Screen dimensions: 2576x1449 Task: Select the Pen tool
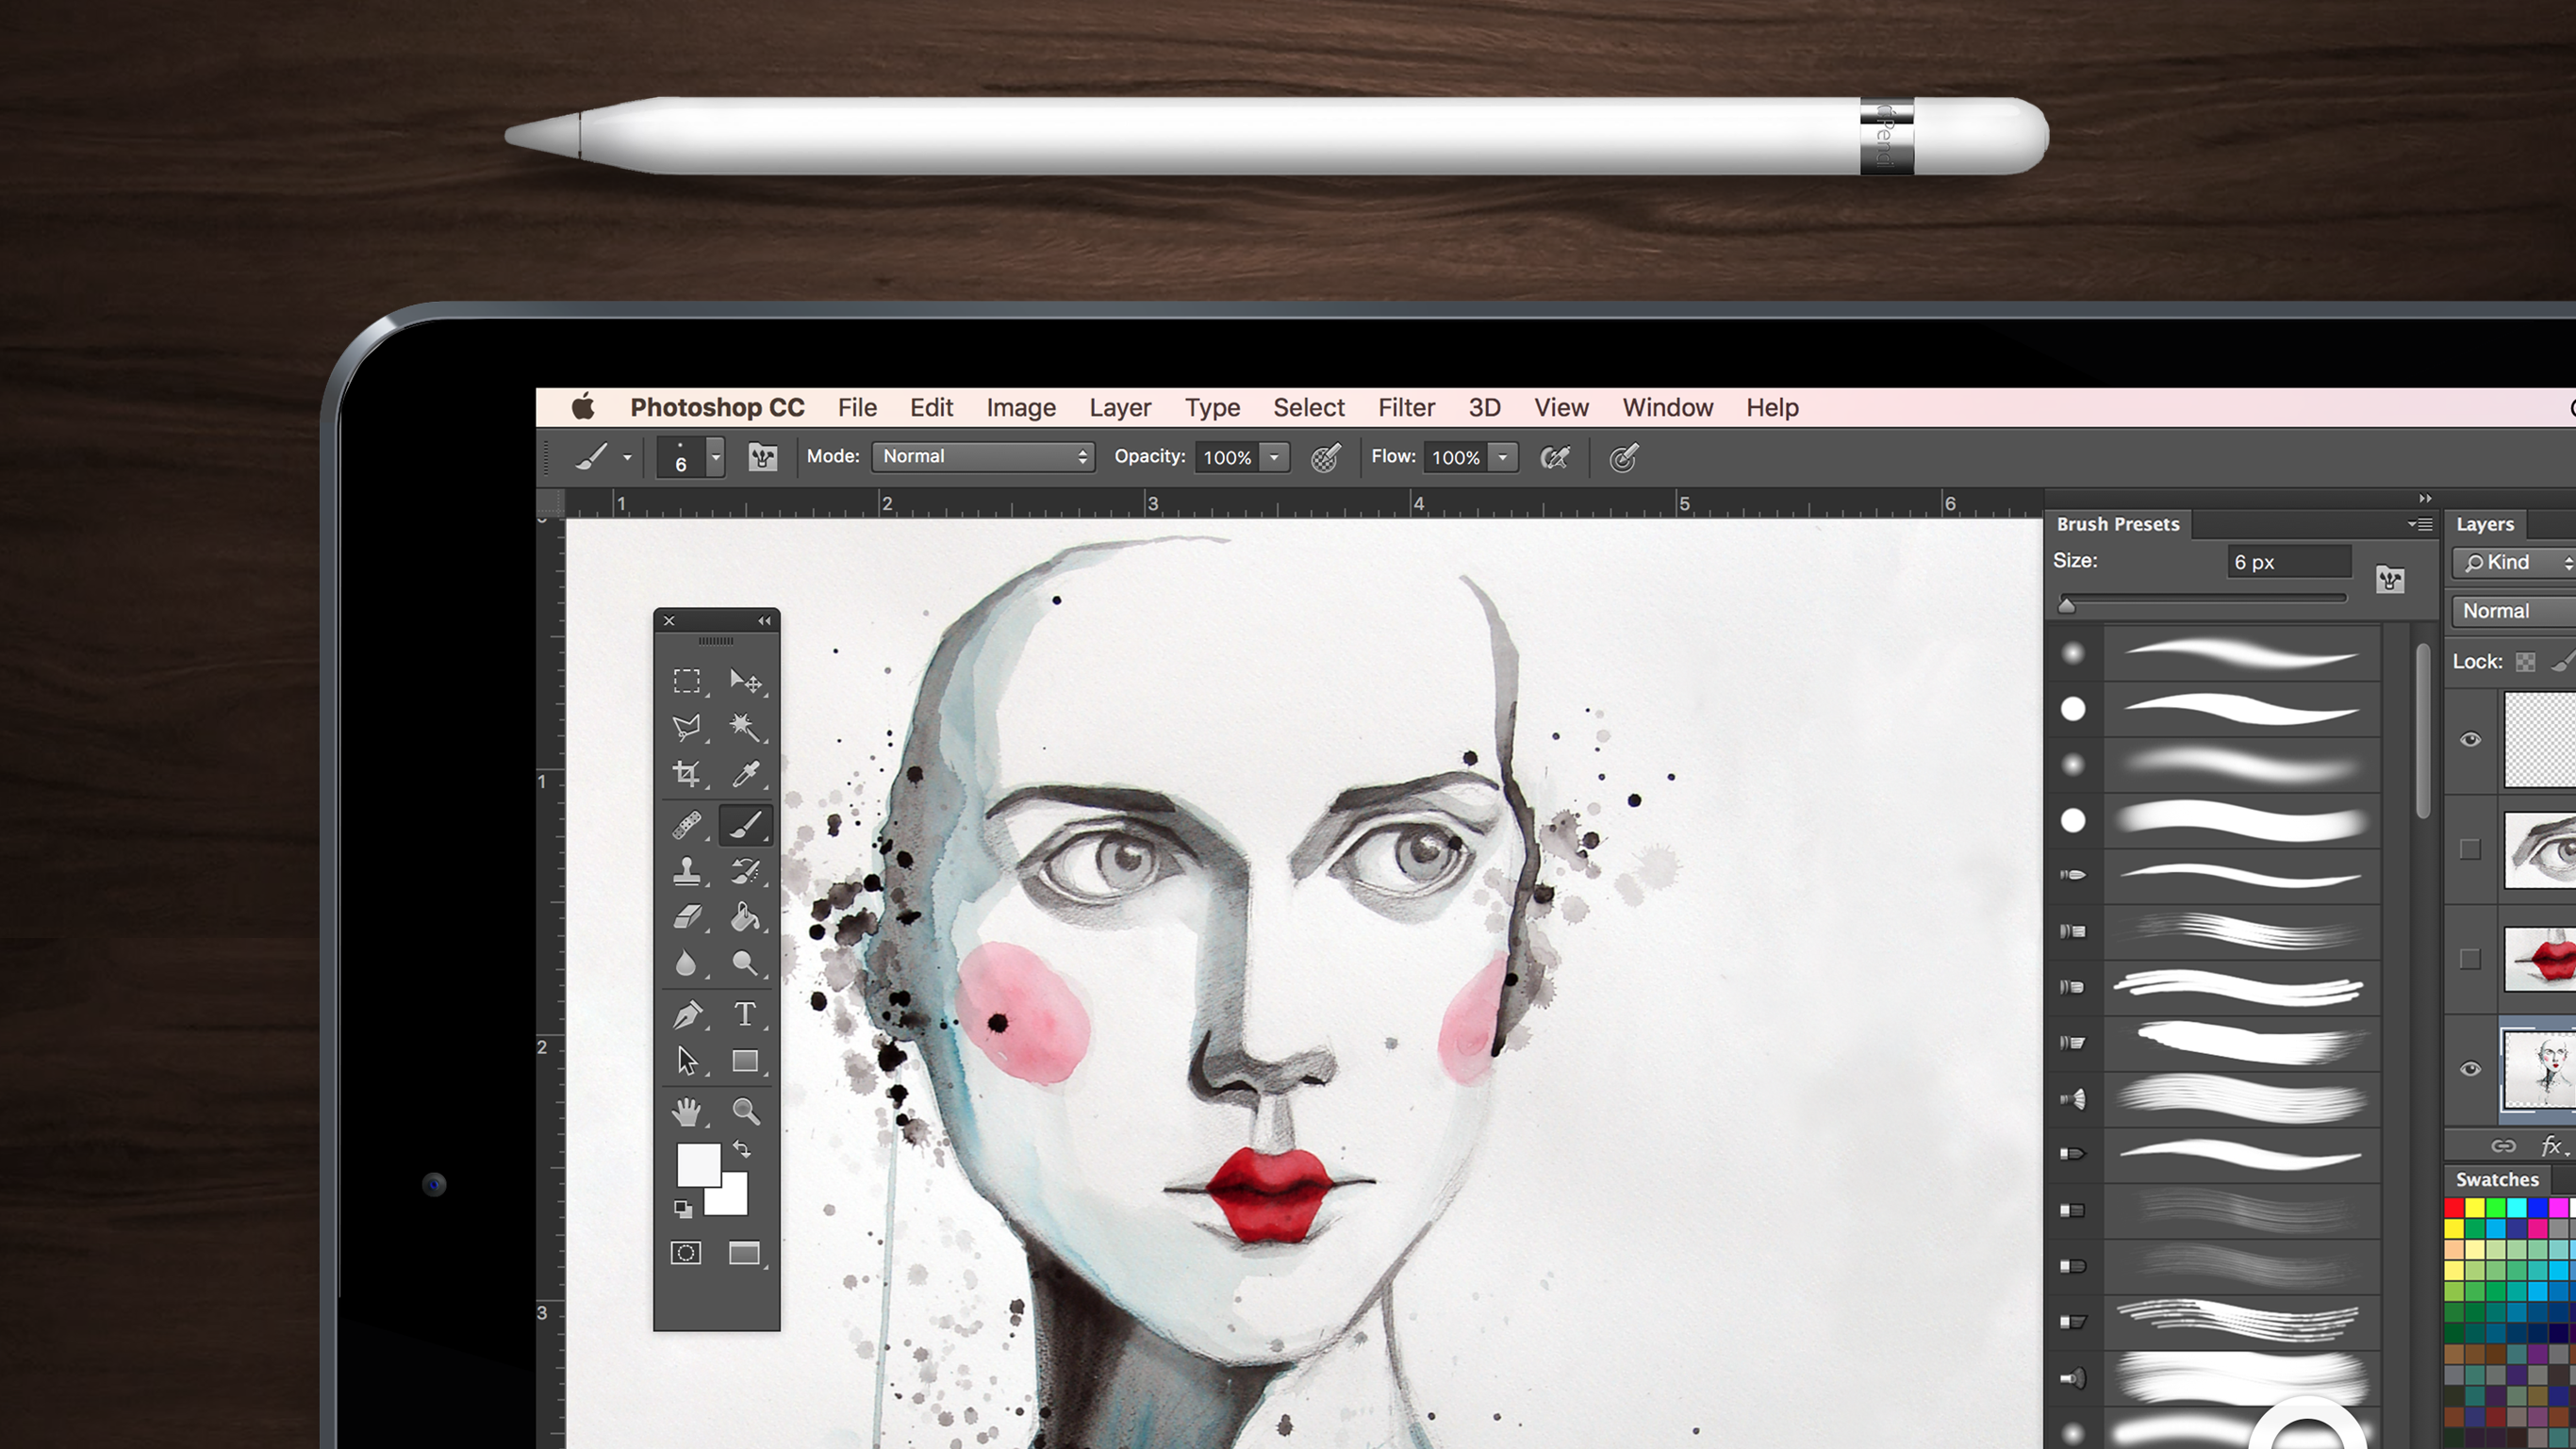point(686,1013)
